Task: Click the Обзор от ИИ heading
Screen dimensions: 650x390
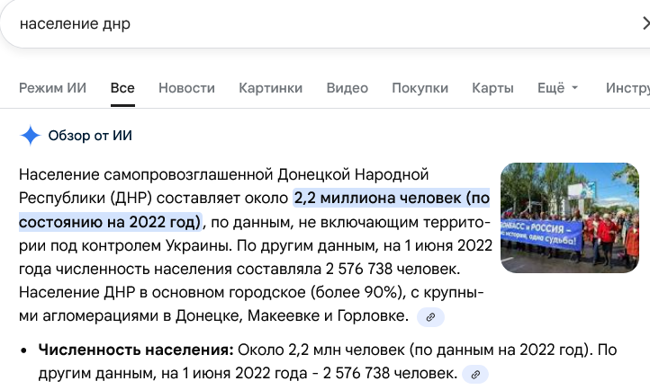Action: coord(90,136)
